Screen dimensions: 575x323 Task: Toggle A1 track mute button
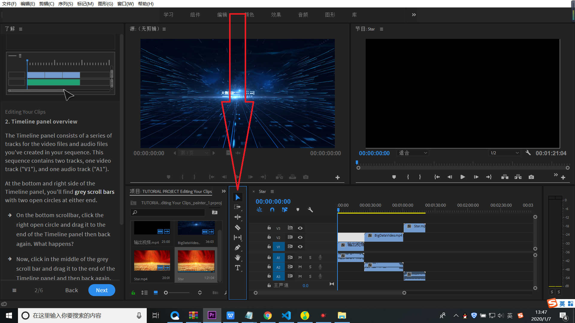click(300, 257)
